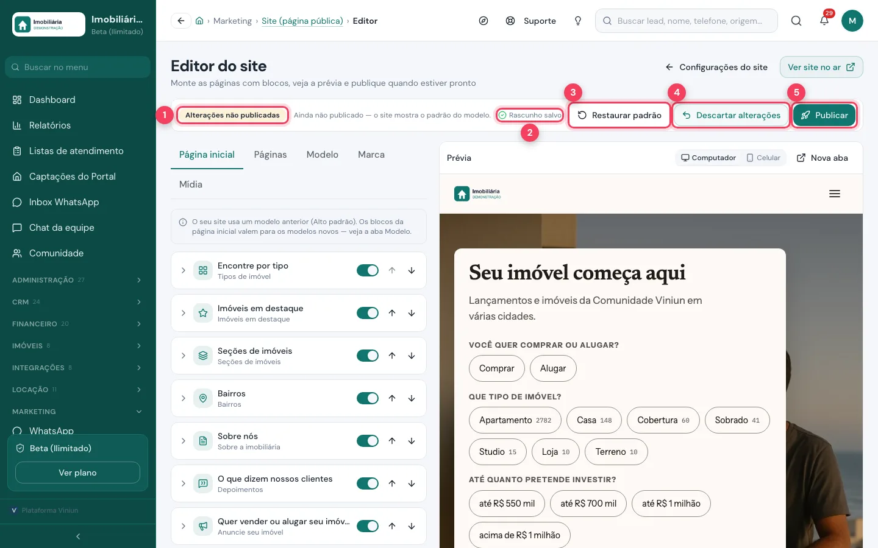Image resolution: width=878 pixels, height=548 pixels.
Task: Expand the Imóveis em destaque block
Action: tap(184, 313)
